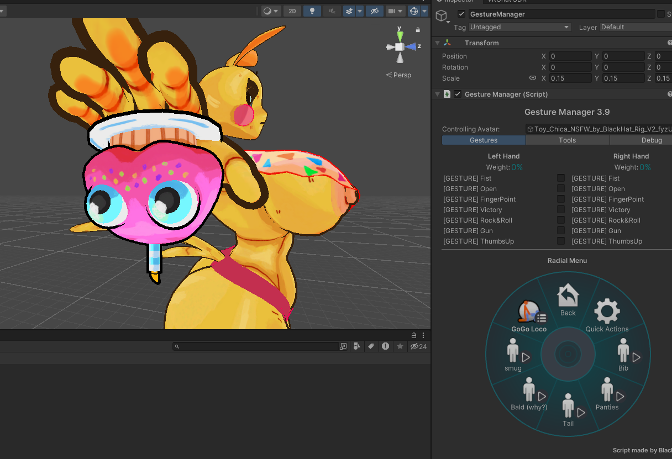Select the Debug tab
Viewport: 672px width, 459px height.
641,140
